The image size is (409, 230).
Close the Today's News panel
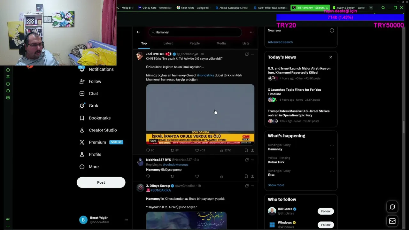pos(330,57)
